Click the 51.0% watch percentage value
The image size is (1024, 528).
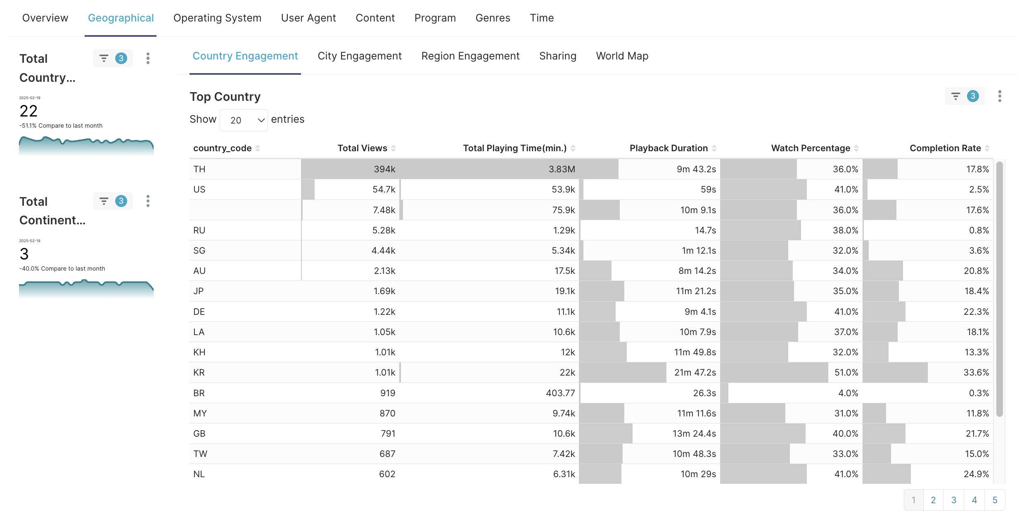coord(846,372)
